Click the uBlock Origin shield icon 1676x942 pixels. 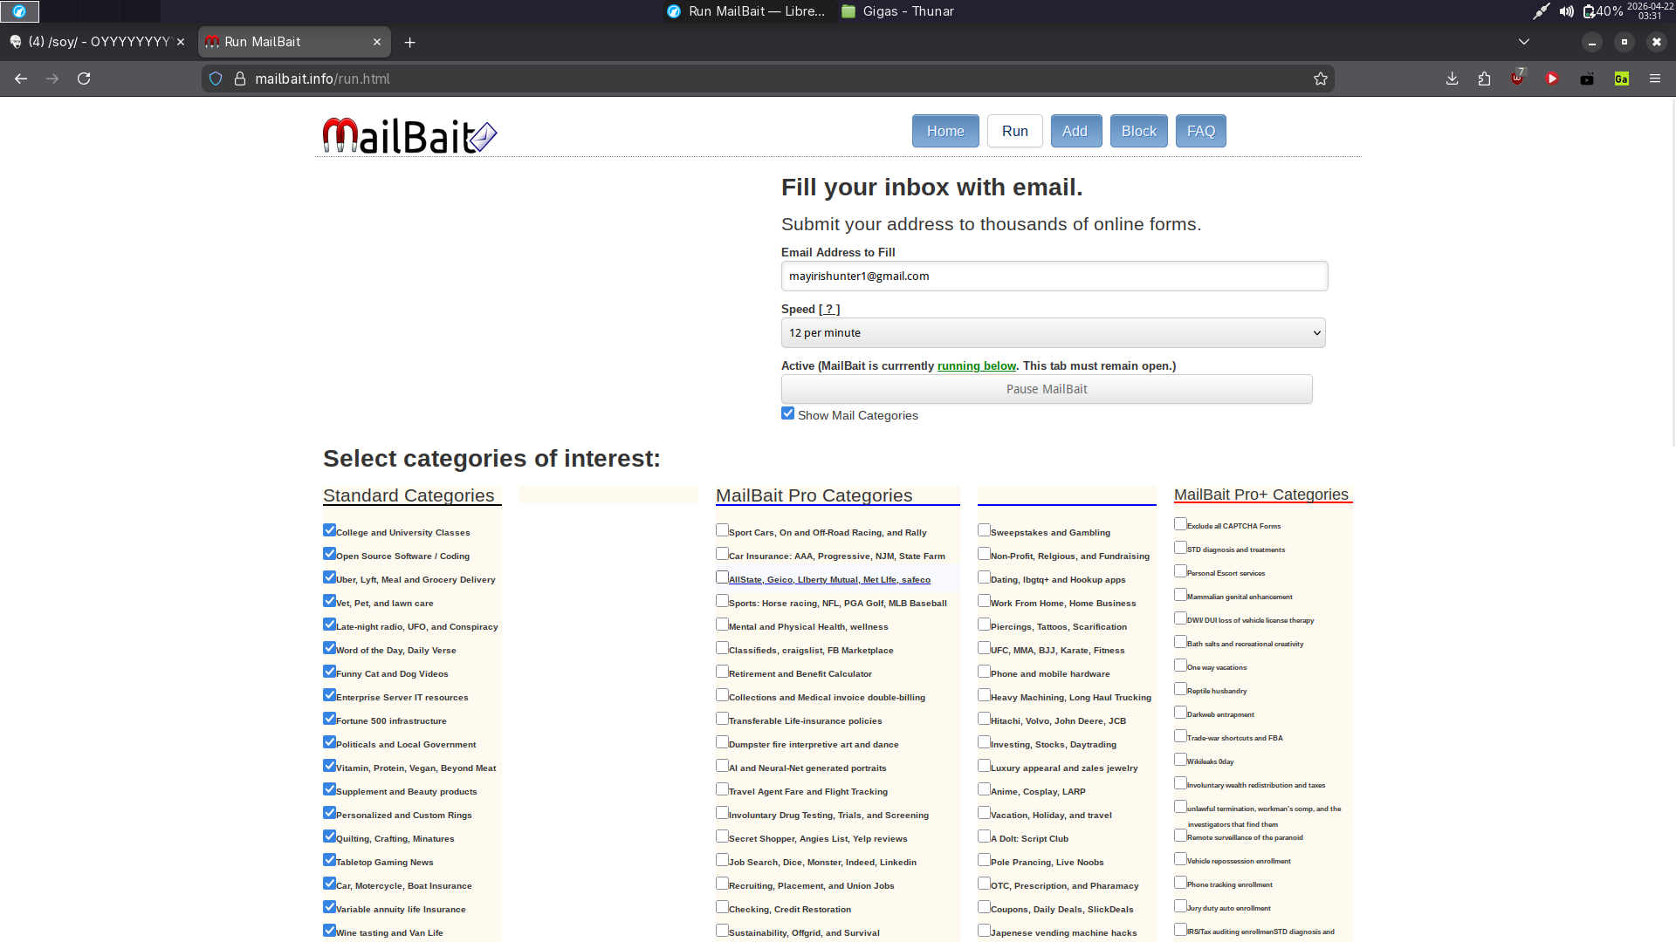[1517, 78]
